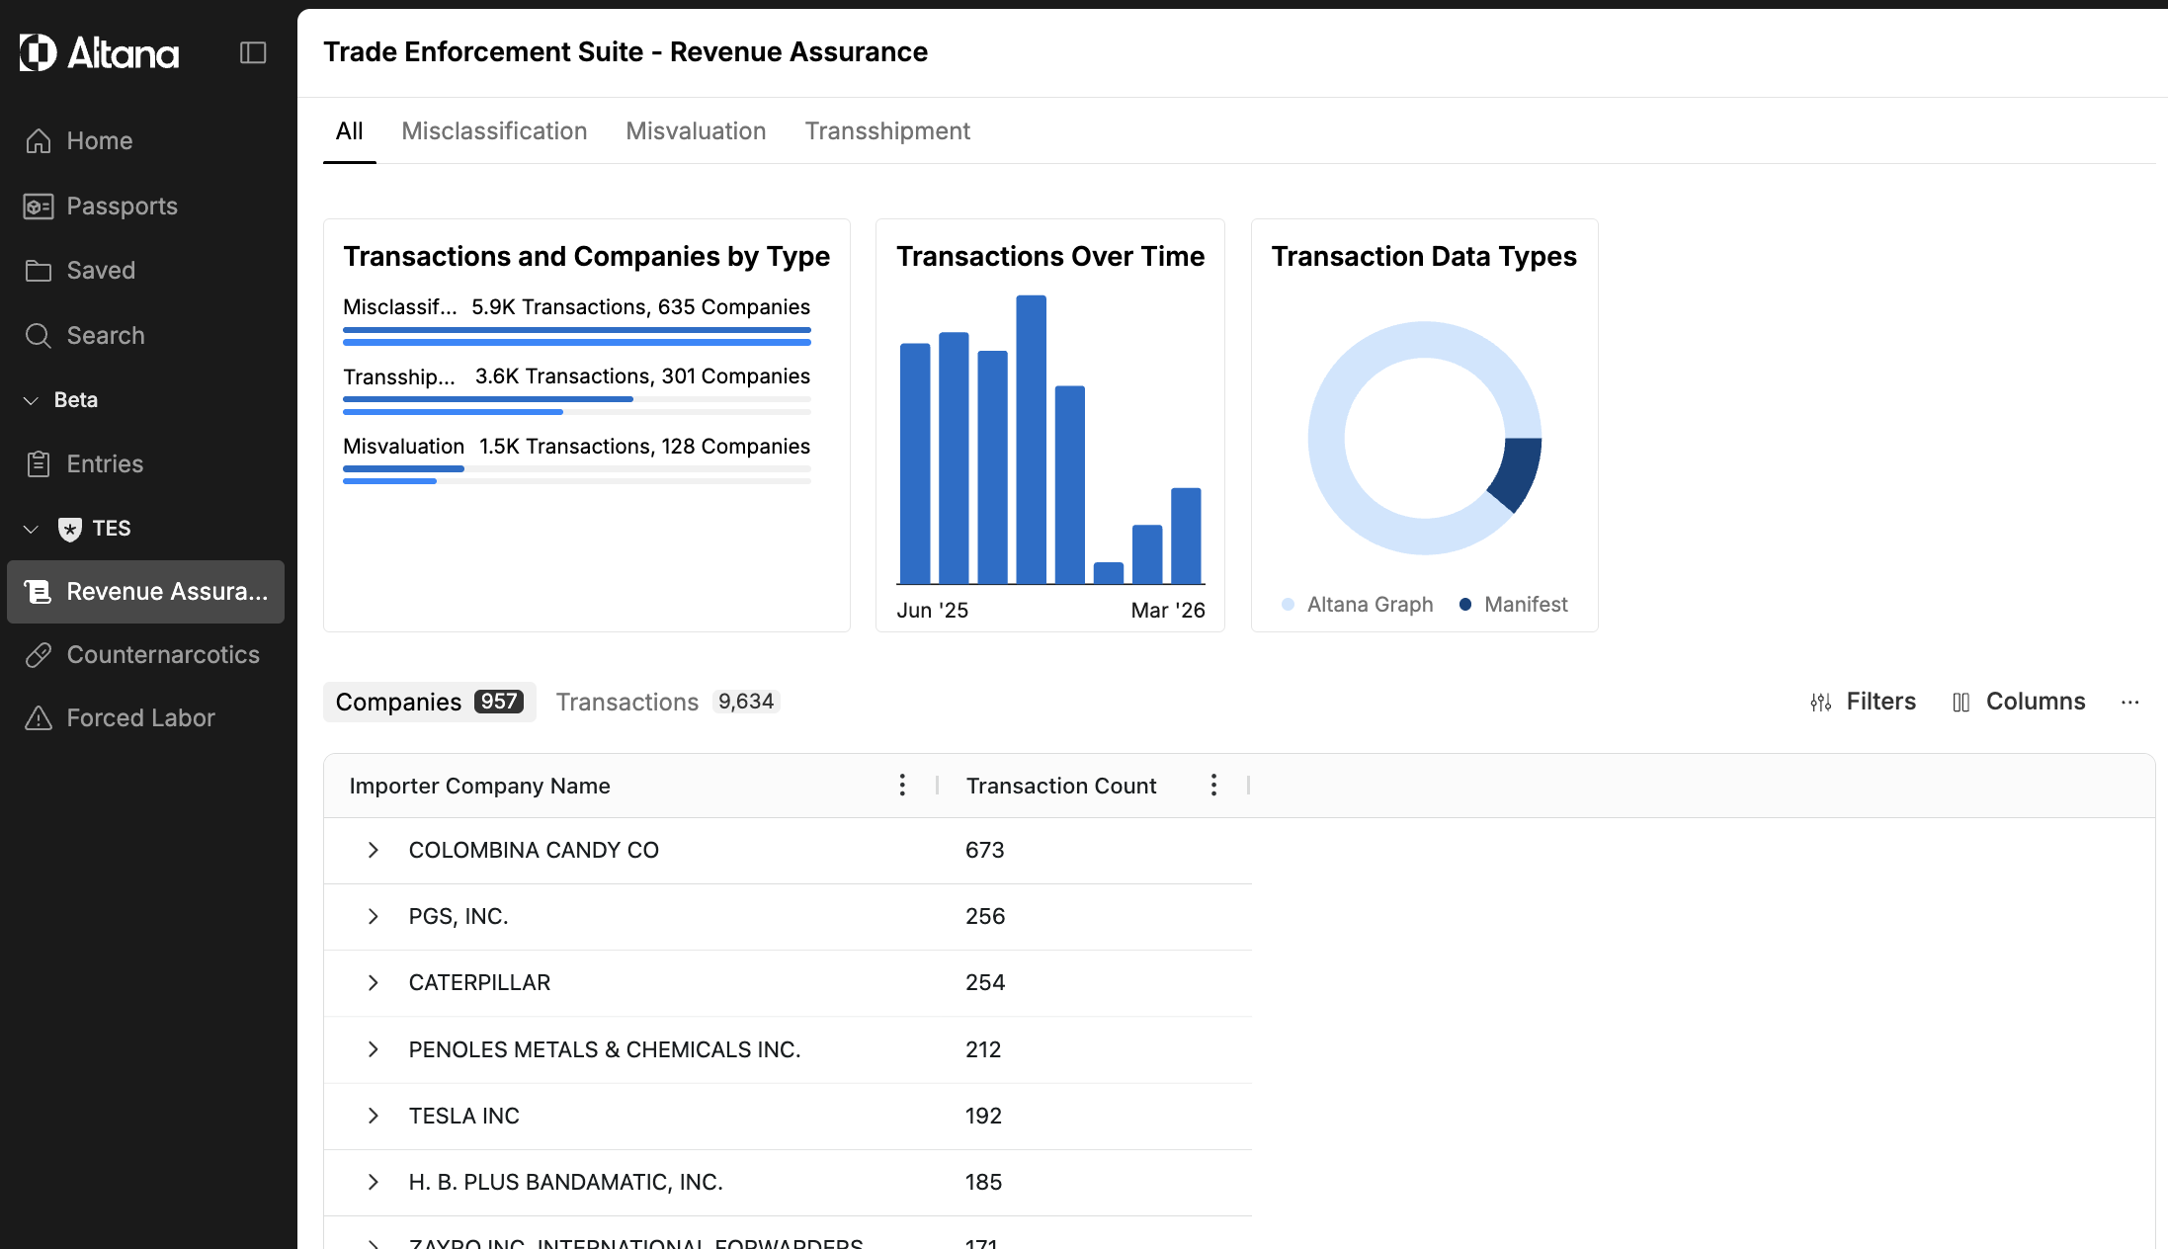Click '5.9K Transactions, 635 Companies' text
The height and width of the screenshot is (1249, 2168).
click(640, 307)
